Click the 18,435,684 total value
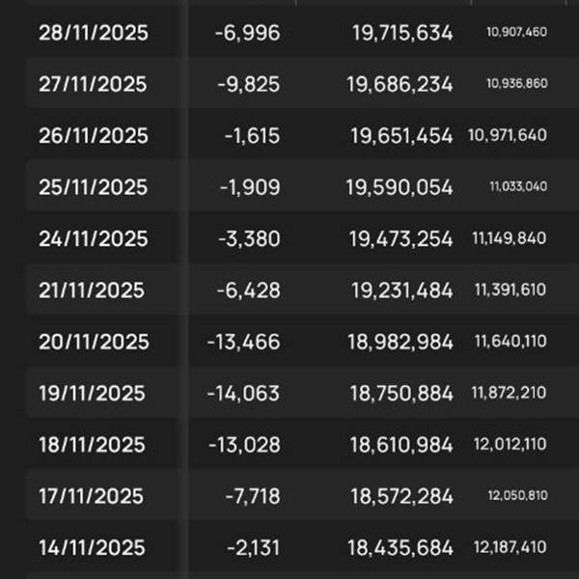579x579 pixels. coord(400,548)
